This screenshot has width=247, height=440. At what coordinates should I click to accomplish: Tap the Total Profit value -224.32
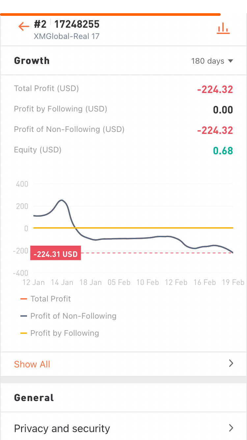(x=215, y=89)
